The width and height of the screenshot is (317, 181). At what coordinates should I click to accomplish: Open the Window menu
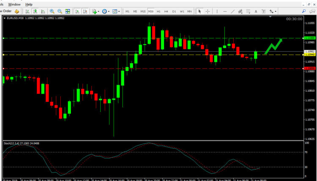click(x=14, y=4)
